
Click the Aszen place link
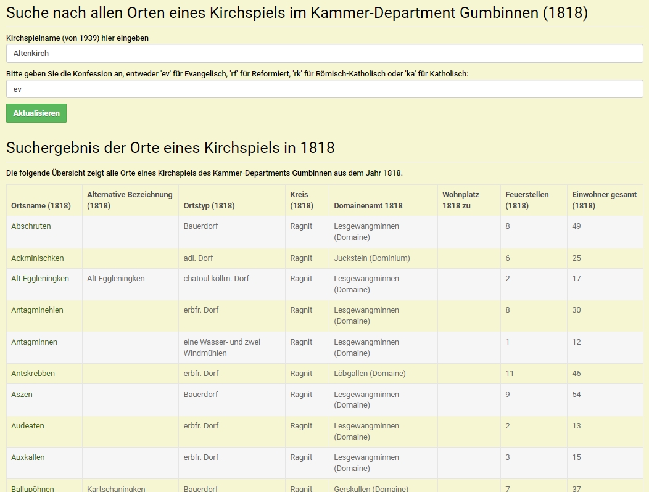click(x=22, y=395)
